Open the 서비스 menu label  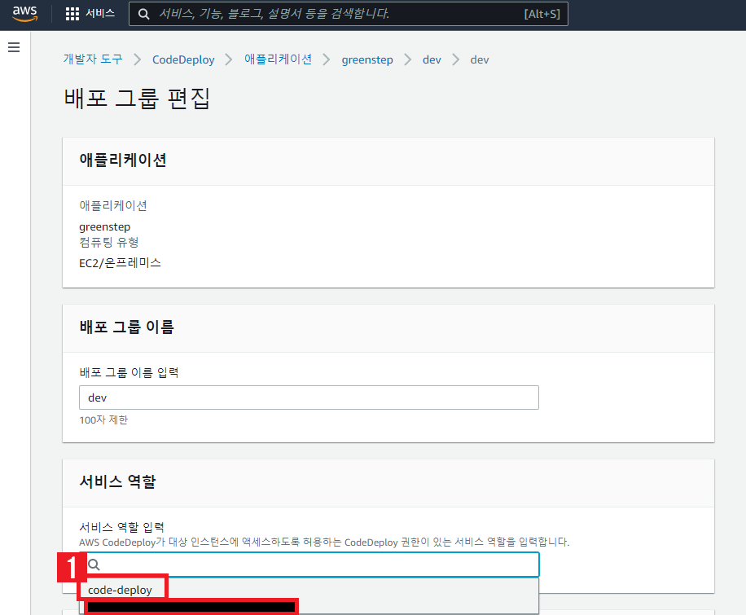pos(100,13)
